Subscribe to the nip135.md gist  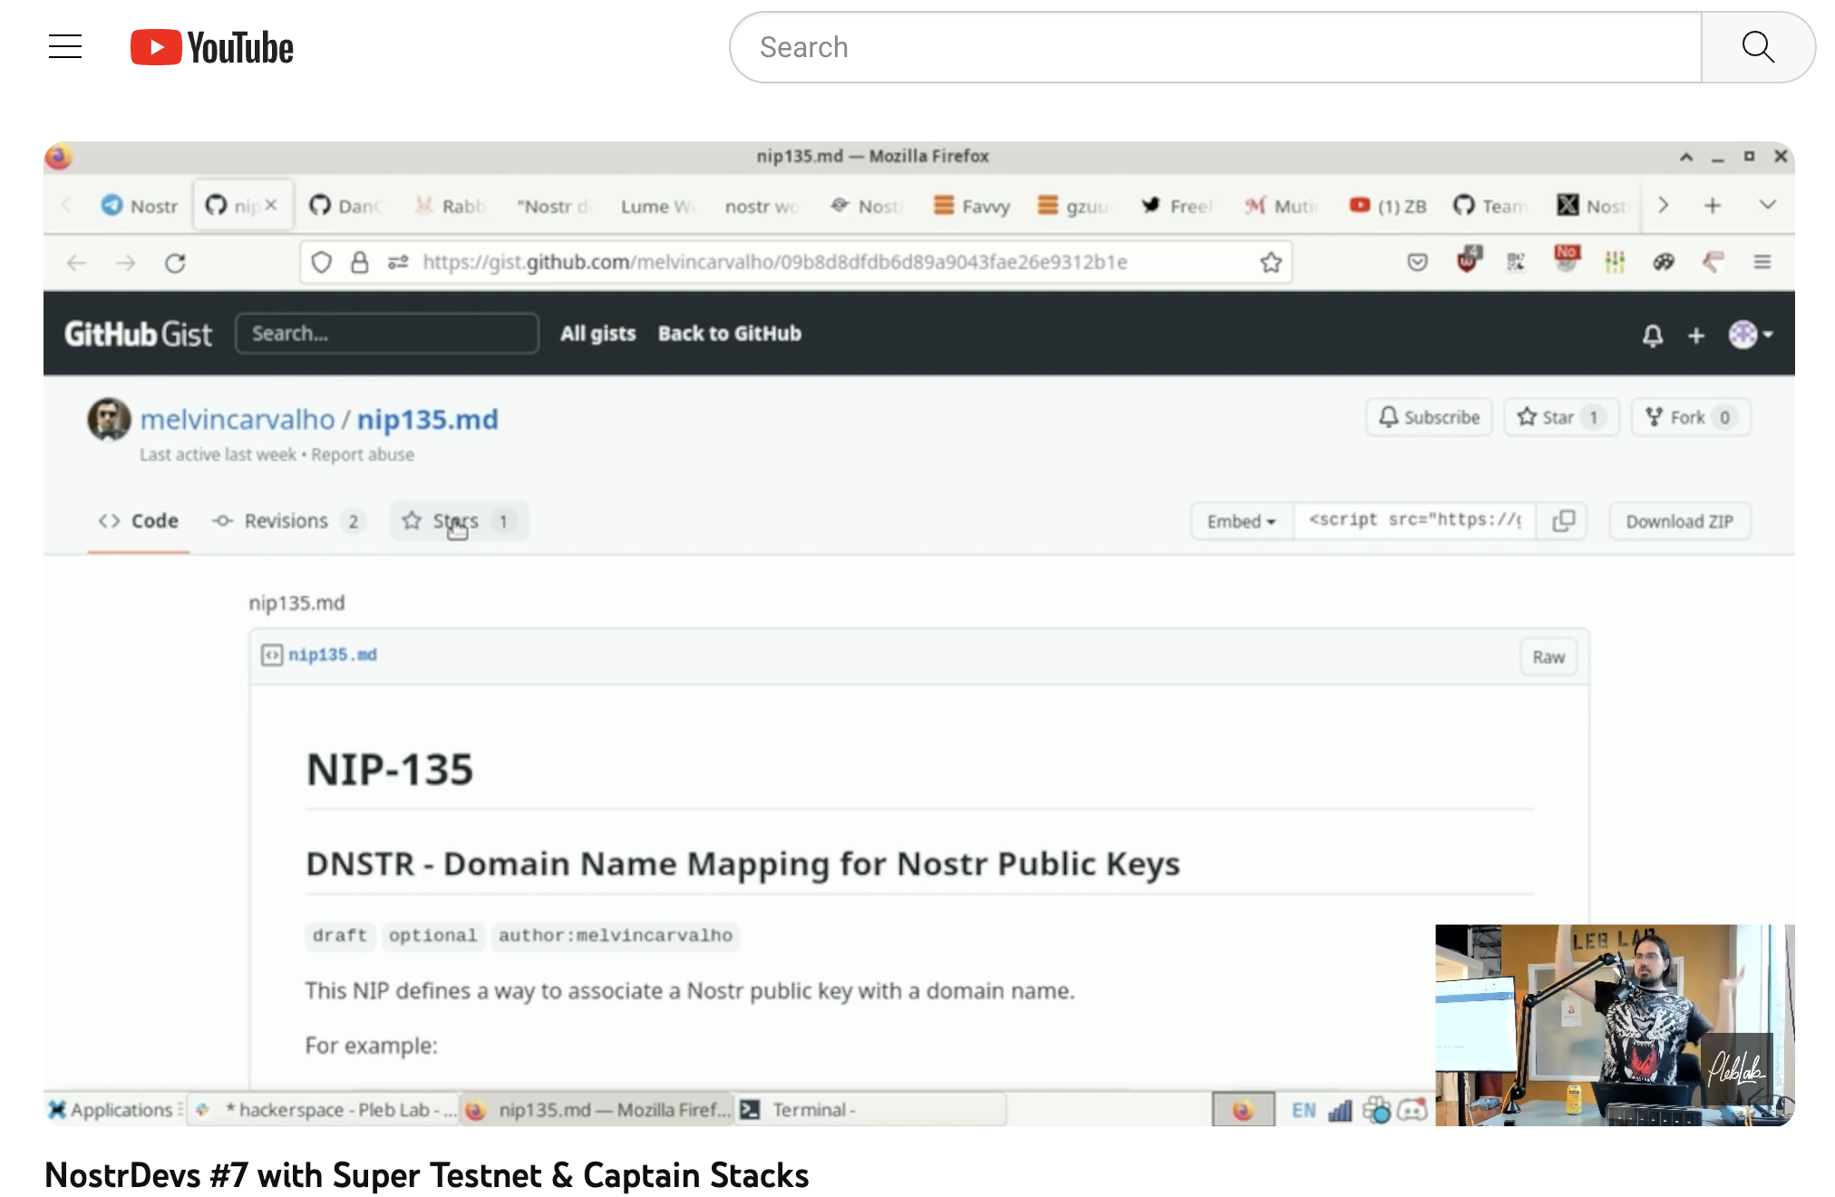1429,417
